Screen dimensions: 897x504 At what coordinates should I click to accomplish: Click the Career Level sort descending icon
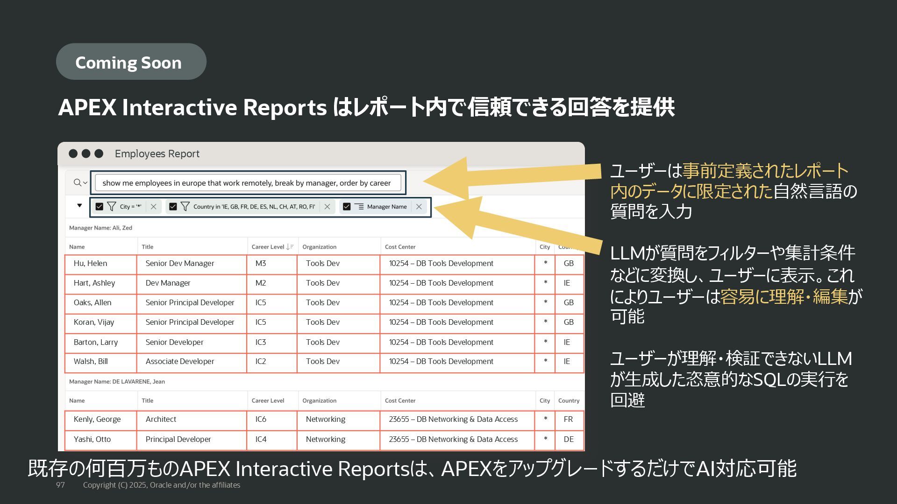tap(290, 247)
